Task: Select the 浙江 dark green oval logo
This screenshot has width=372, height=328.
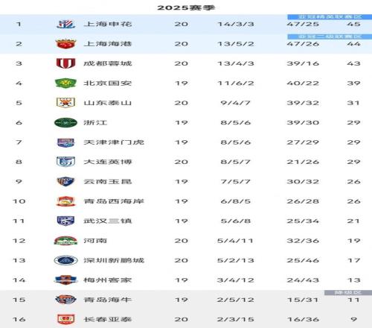Action: click(65, 122)
